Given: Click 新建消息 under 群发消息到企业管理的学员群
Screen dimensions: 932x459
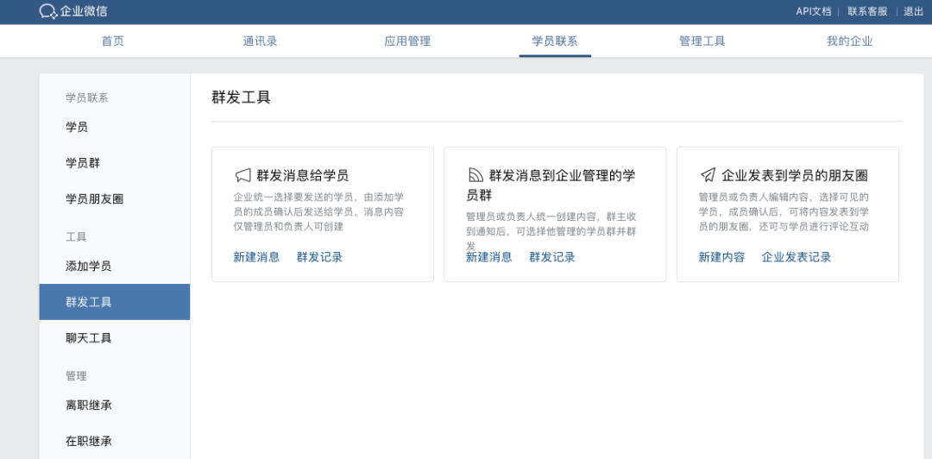Looking at the screenshot, I should click(488, 257).
